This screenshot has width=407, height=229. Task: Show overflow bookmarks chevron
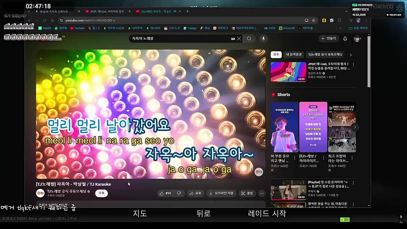[x=340, y=28]
